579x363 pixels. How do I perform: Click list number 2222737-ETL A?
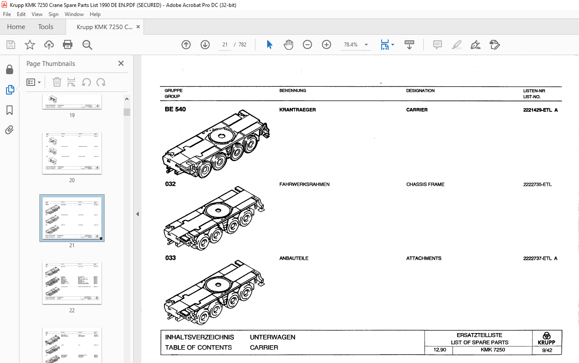540,258
